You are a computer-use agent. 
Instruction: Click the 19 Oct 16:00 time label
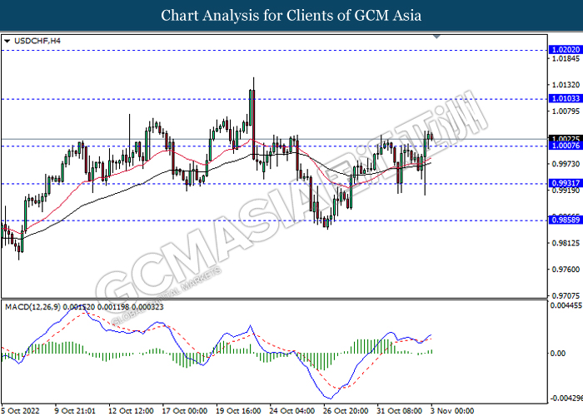click(x=238, y=410)
